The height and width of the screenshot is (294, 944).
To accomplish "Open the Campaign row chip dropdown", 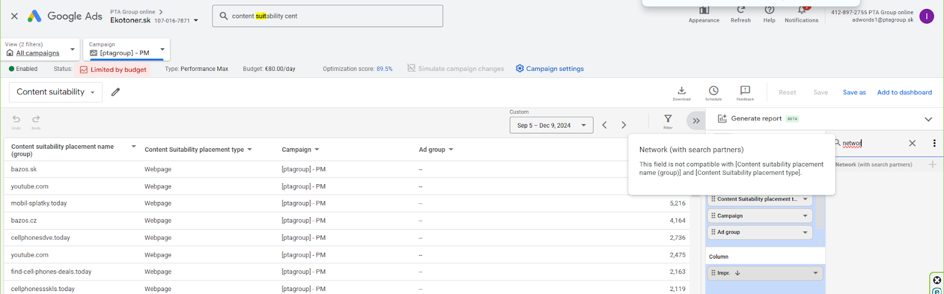I will (805, 216).
